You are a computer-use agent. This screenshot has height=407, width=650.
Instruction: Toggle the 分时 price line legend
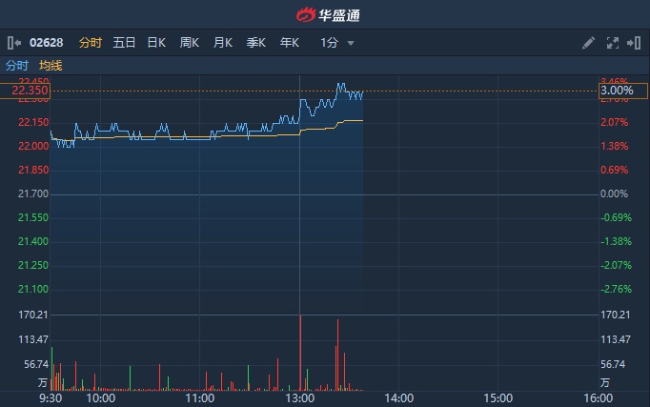17,66
